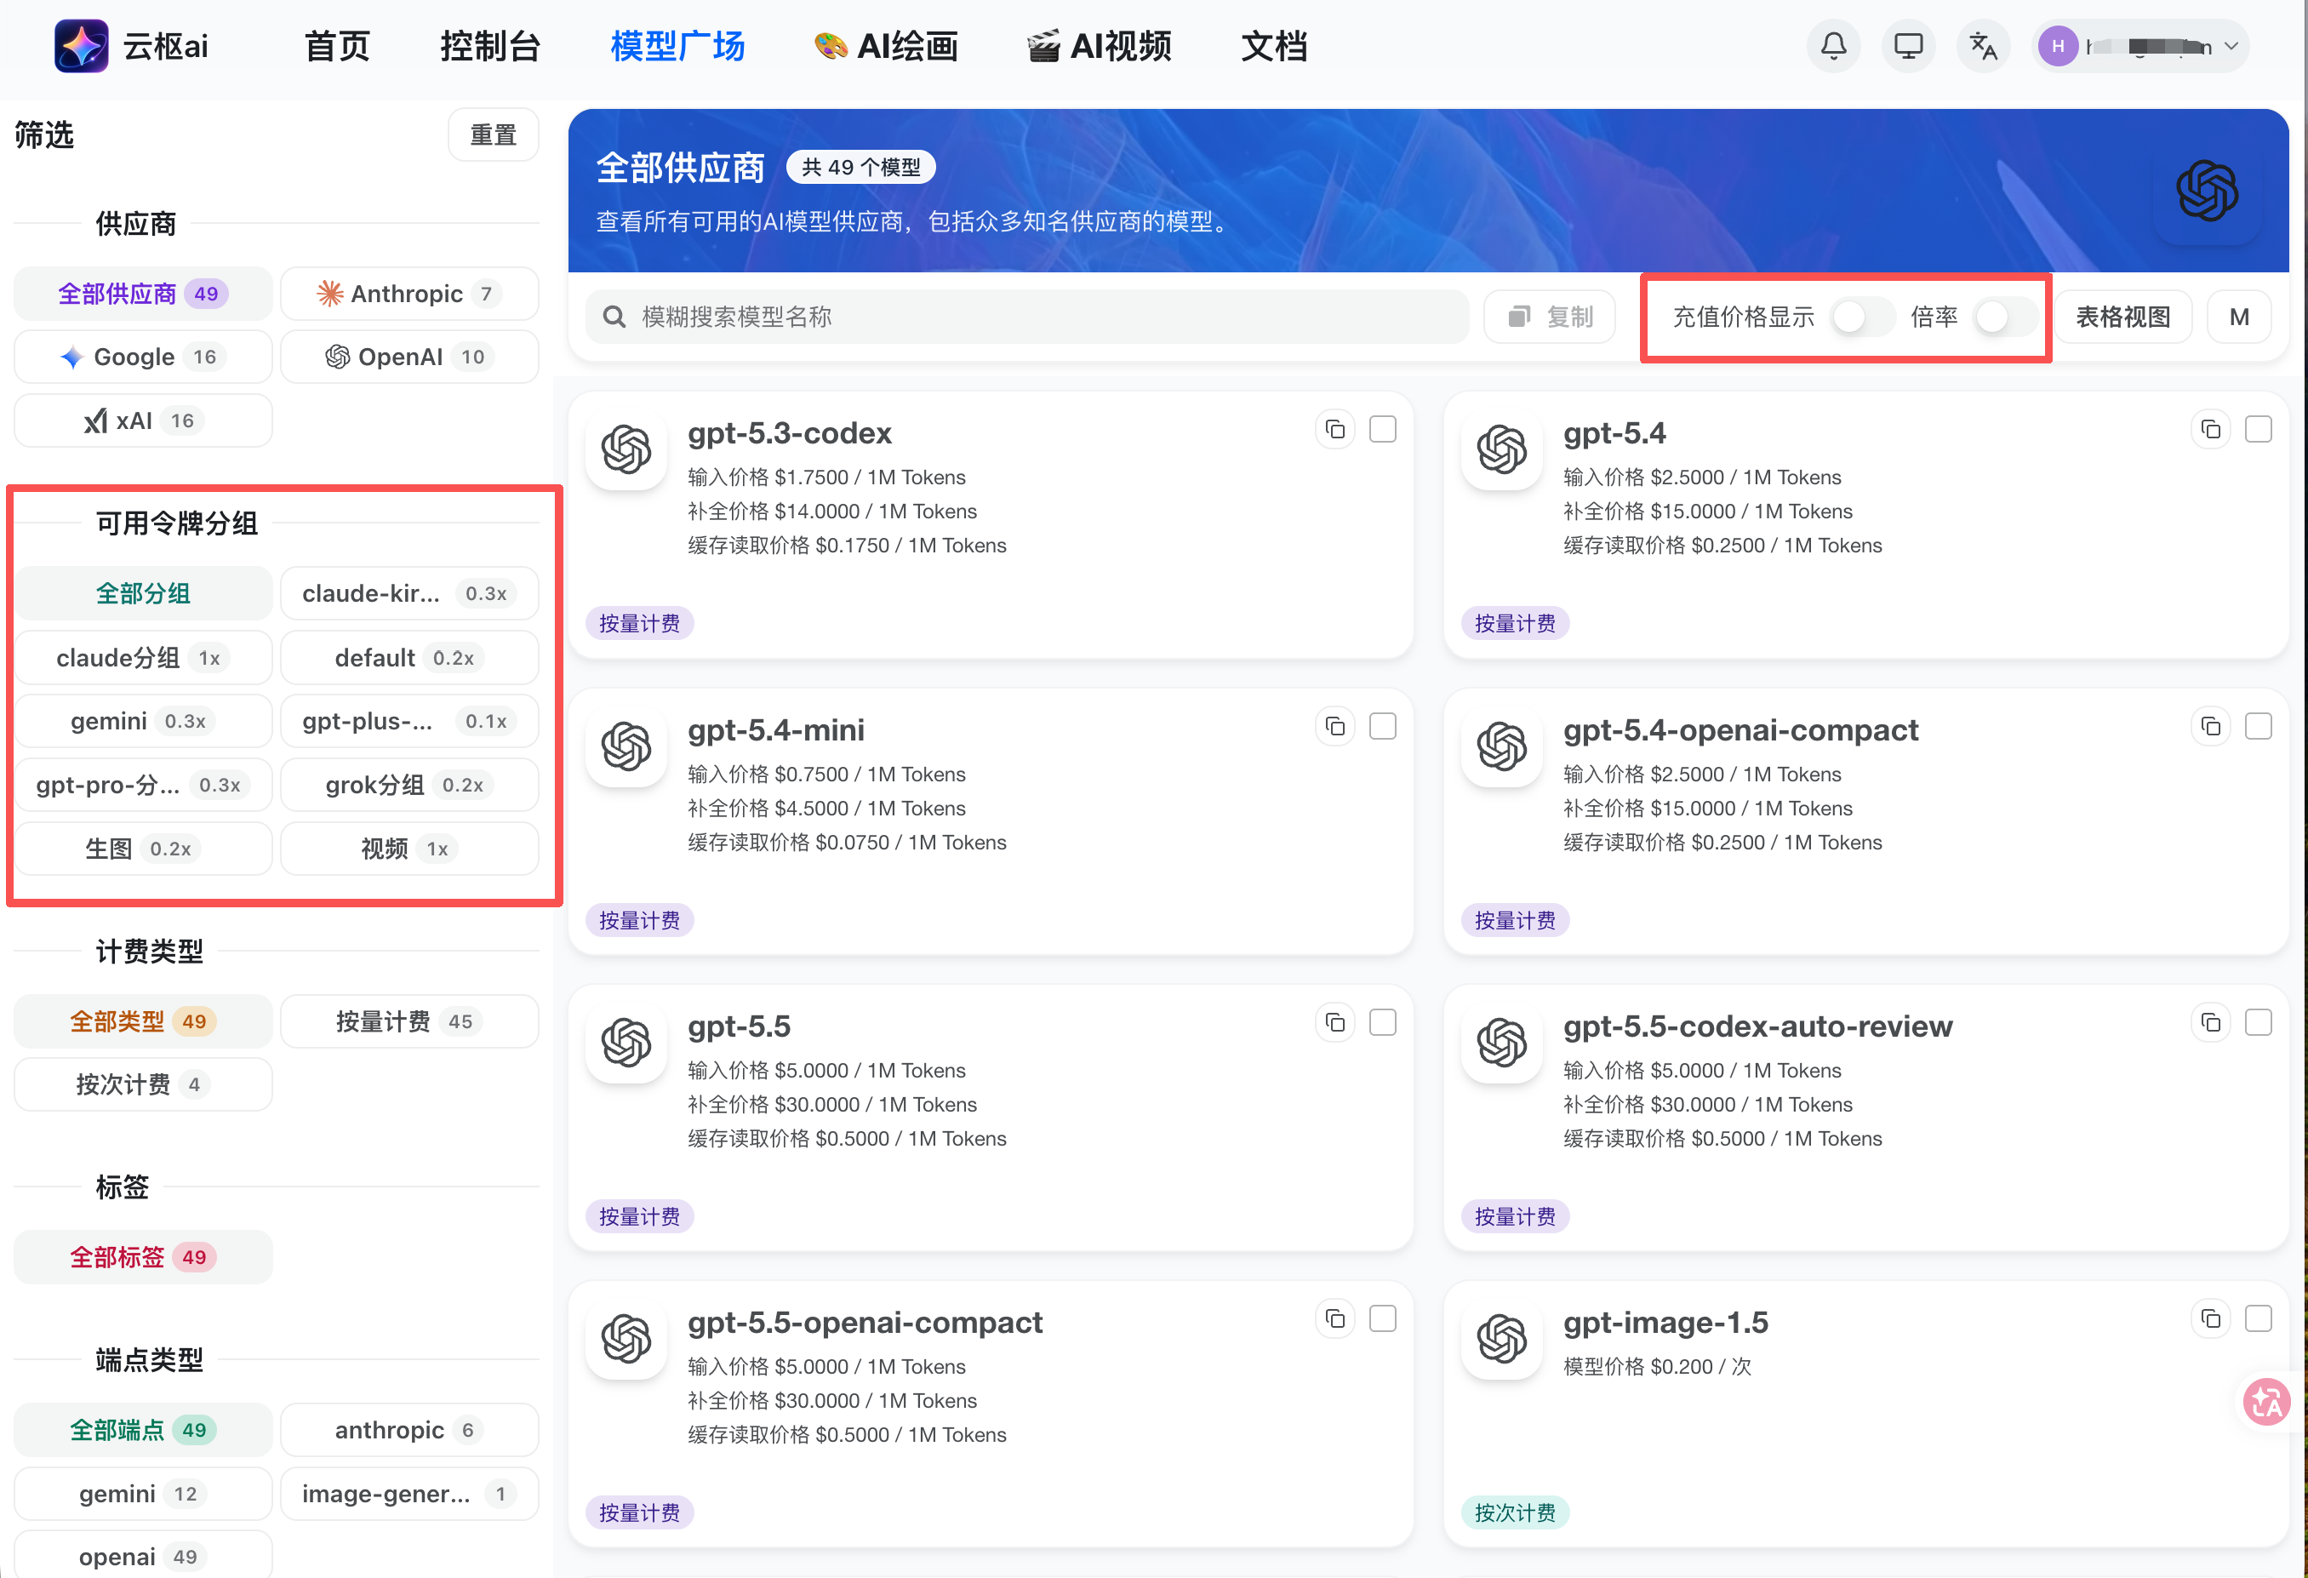
Task: Check the gpt-5.5 selection checkbox
Action: 1382,1022
